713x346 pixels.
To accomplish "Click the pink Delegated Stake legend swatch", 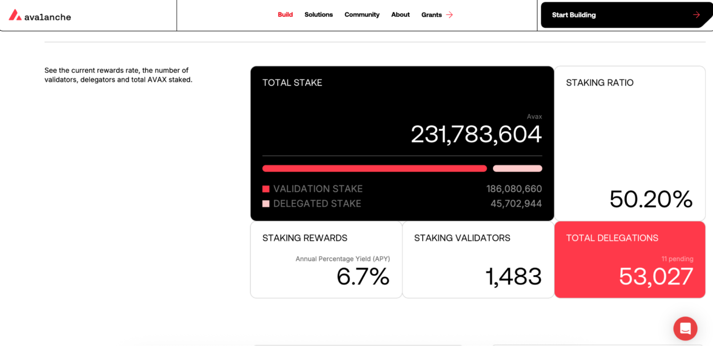I will tap(266, 204).
